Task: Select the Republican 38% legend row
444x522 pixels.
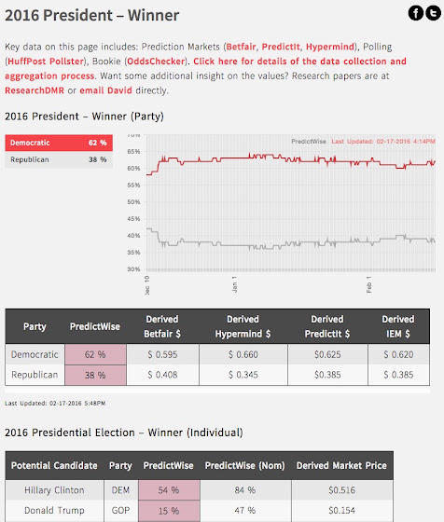Action: click(x=59, y=159)
